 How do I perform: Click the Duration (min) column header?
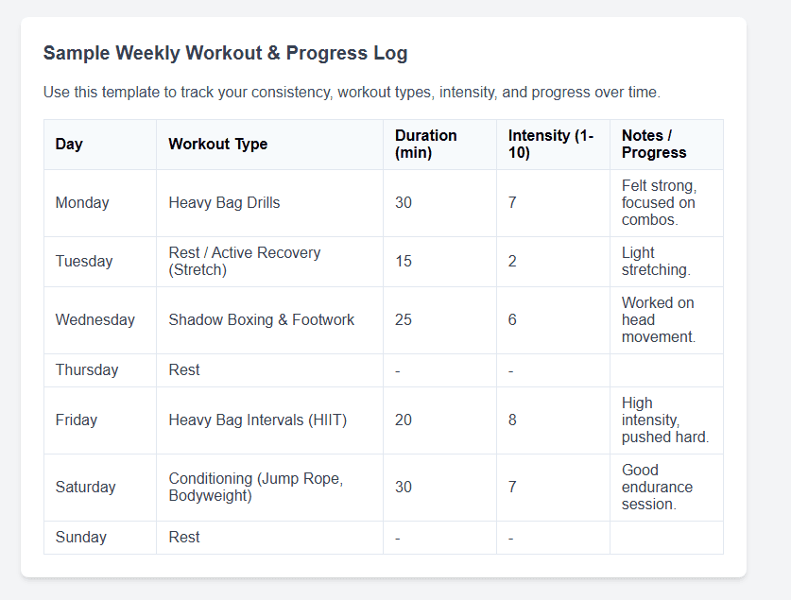[x=439, y=145]
